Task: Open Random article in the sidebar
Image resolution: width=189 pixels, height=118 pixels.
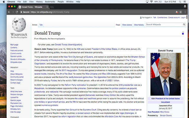Action: click(x=16, y=56)
